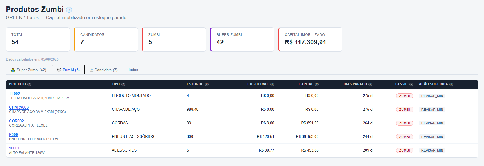The height and width of the screenshot is (166, 484).
Task: Click the CAPITAL IMOBILIZADO summary card
Action: click(310, 39)
